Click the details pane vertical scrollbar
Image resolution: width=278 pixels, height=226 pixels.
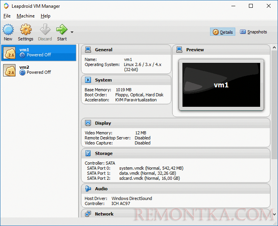(274, 116)
